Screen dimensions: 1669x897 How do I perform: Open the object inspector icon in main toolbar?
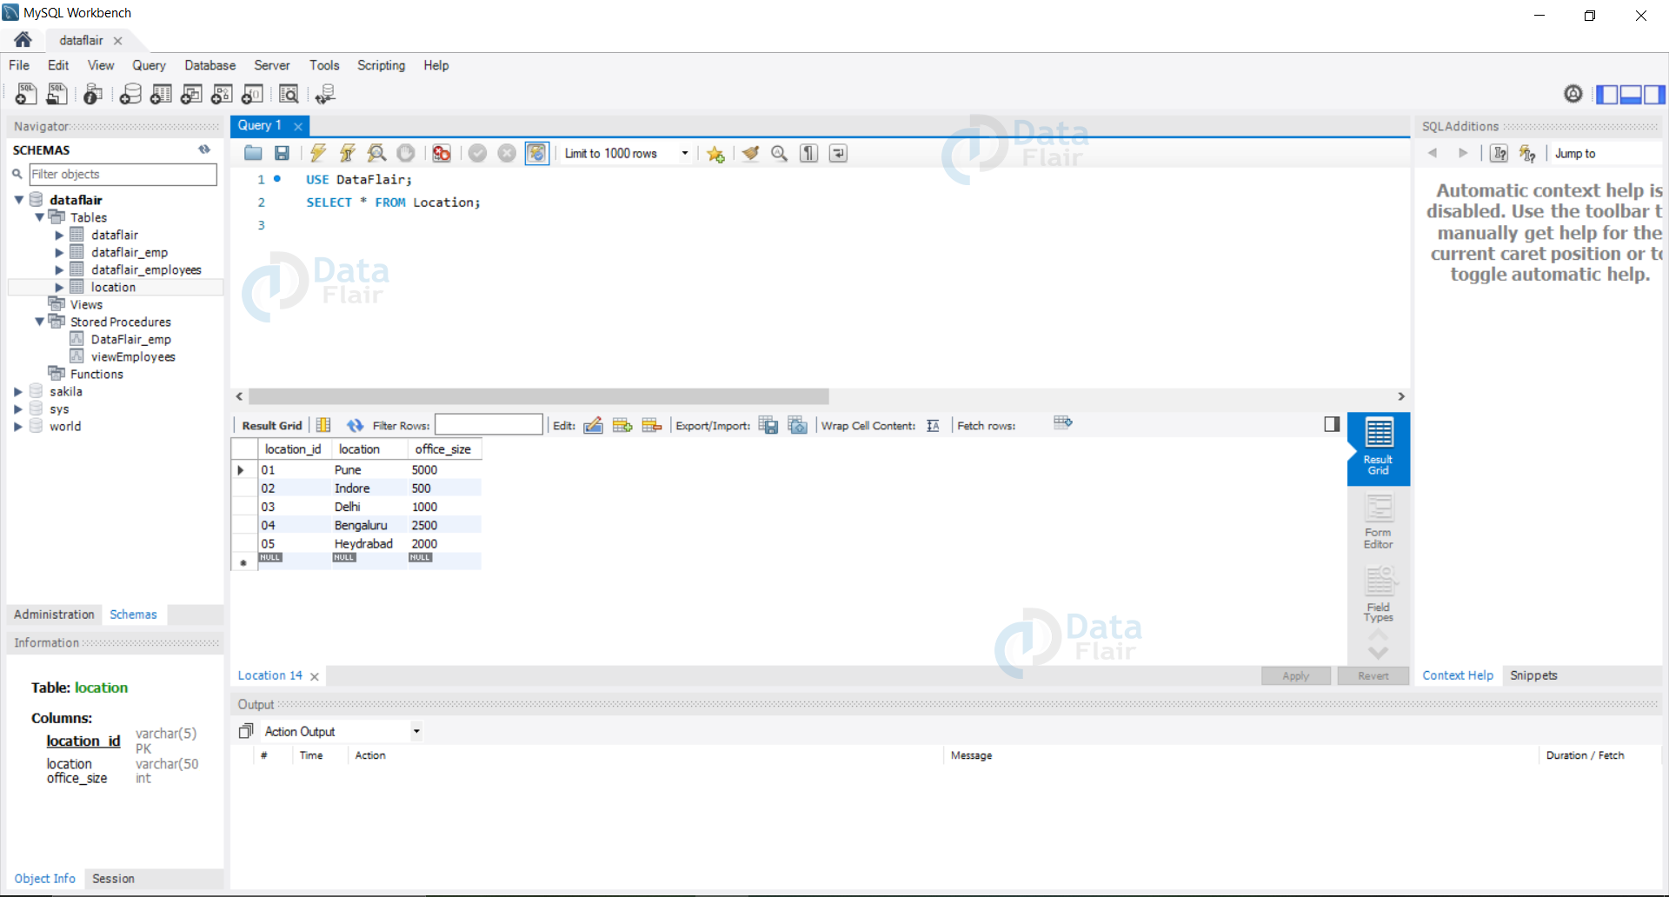tap(93, 94)
